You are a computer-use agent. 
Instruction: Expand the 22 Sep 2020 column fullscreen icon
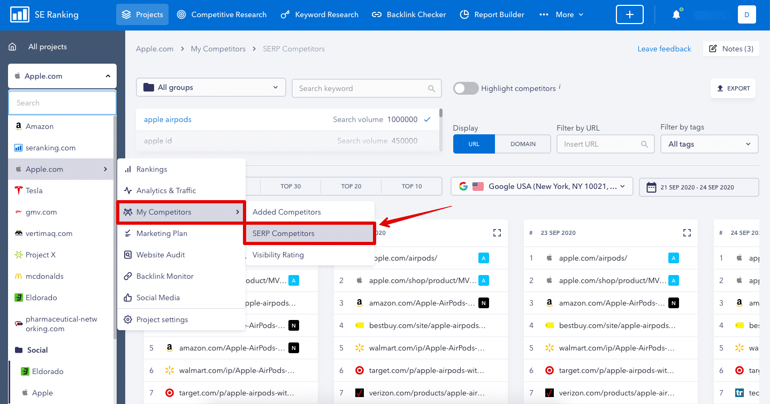click(497, 233)
